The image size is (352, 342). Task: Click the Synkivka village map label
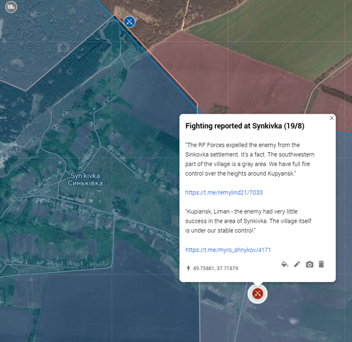[x=85, y=179]
